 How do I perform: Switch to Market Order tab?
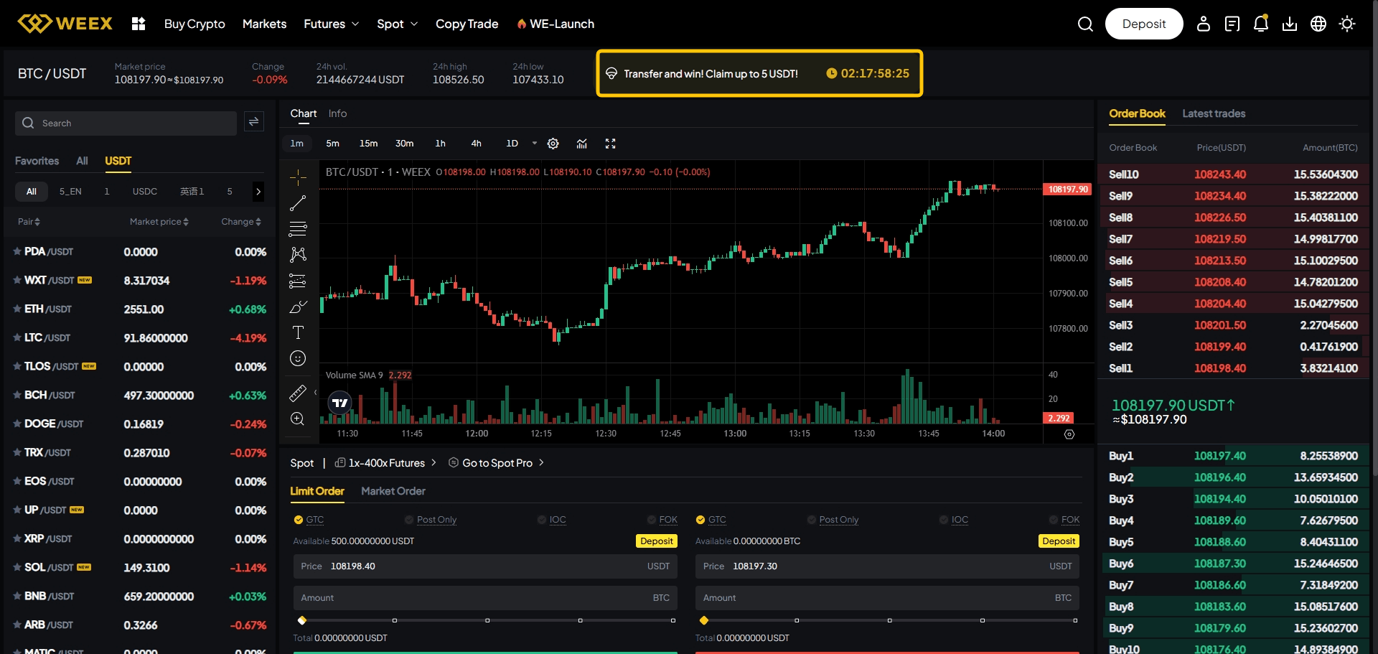393,491
